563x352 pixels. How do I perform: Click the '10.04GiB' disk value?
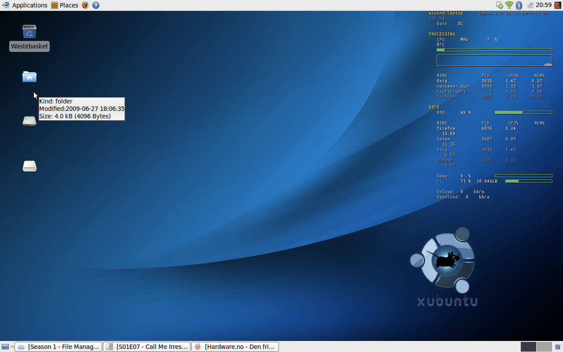487,181
